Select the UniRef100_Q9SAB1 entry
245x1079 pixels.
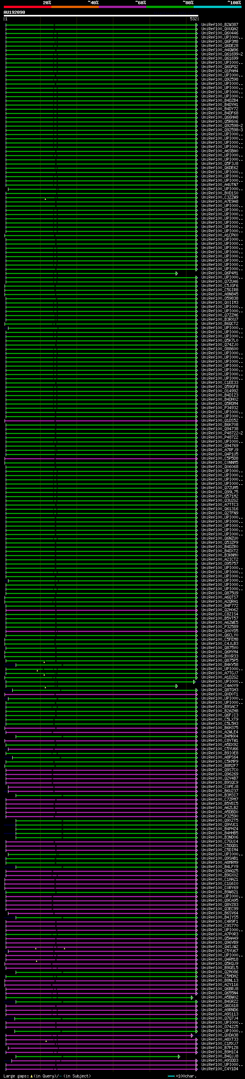click(x=219, y=859)
